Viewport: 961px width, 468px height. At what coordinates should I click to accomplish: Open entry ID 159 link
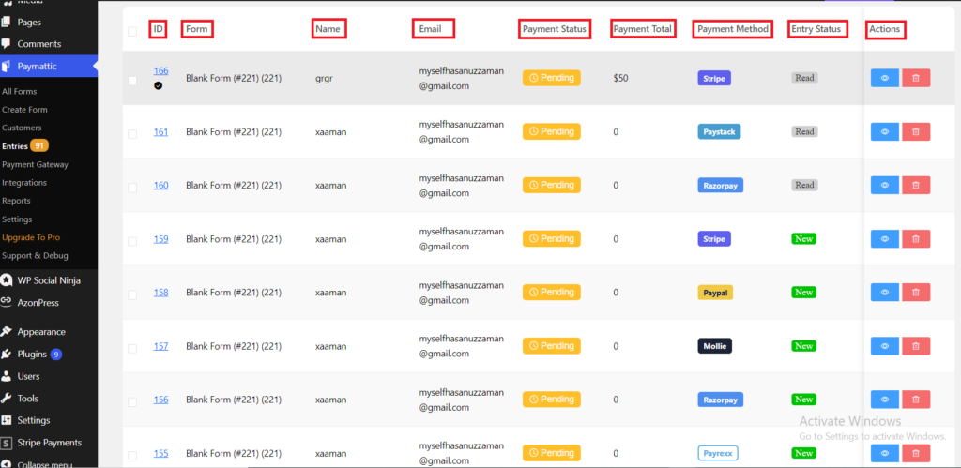pyautogui.click(x=160, y=239)
